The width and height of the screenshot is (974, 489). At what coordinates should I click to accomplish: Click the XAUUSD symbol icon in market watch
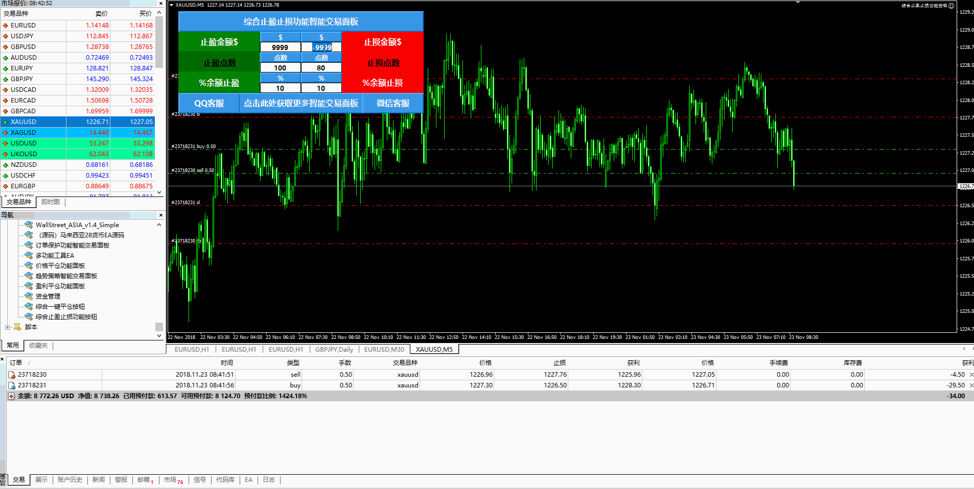(6, 122)
